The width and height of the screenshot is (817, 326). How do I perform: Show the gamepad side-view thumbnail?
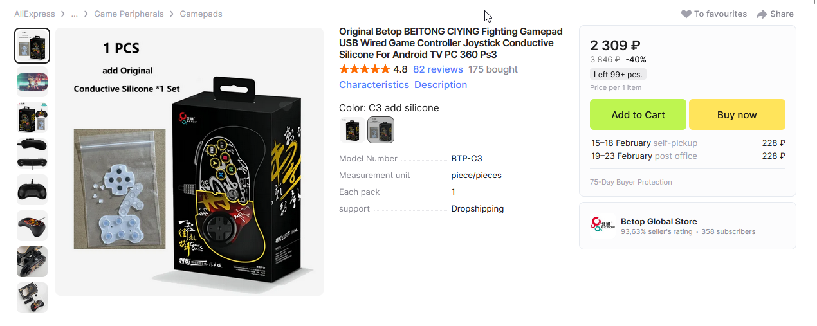pos(32,154)
